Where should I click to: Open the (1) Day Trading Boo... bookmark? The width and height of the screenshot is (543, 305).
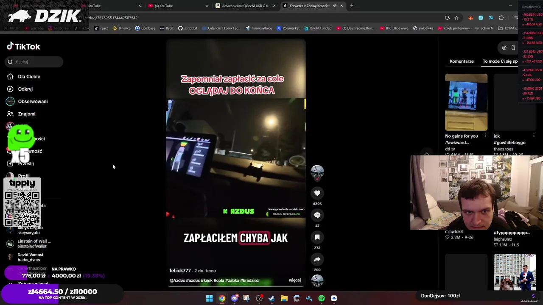(355, 28)
